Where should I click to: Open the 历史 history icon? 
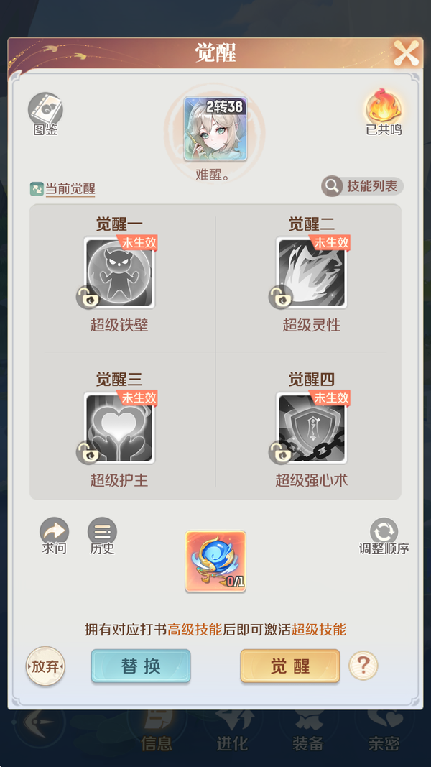point(102,531)
